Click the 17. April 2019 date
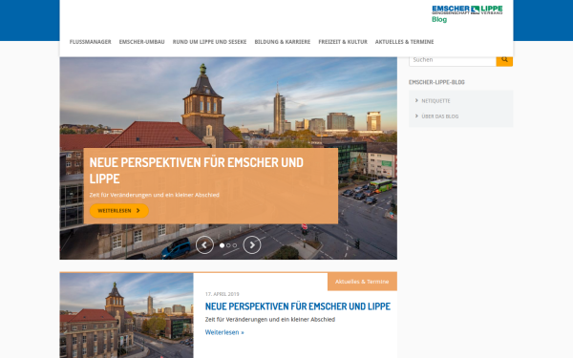 (223, 294)
